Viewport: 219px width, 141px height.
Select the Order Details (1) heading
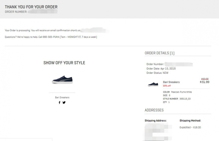click(x=159, y=53)
